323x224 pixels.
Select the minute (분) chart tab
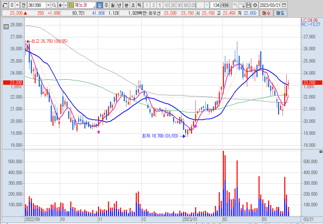coord(126,5)
